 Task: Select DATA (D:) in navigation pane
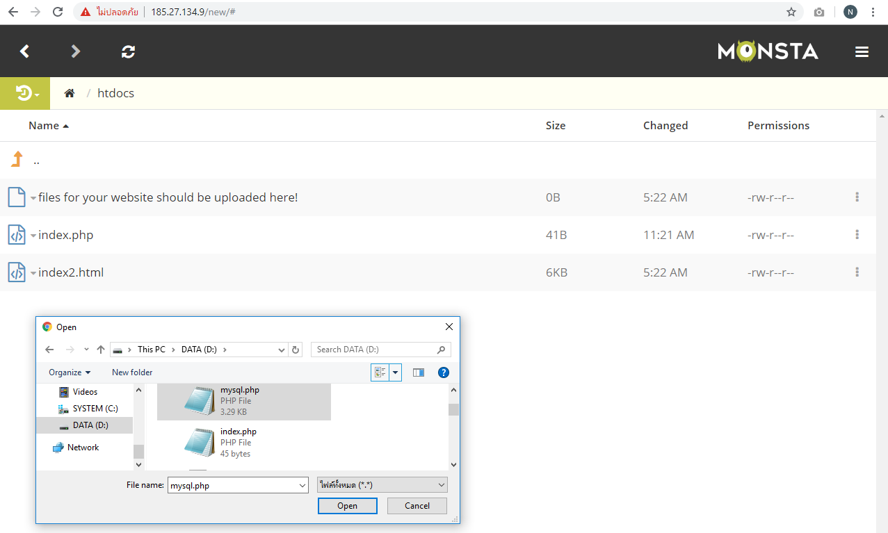click(90, 425)
